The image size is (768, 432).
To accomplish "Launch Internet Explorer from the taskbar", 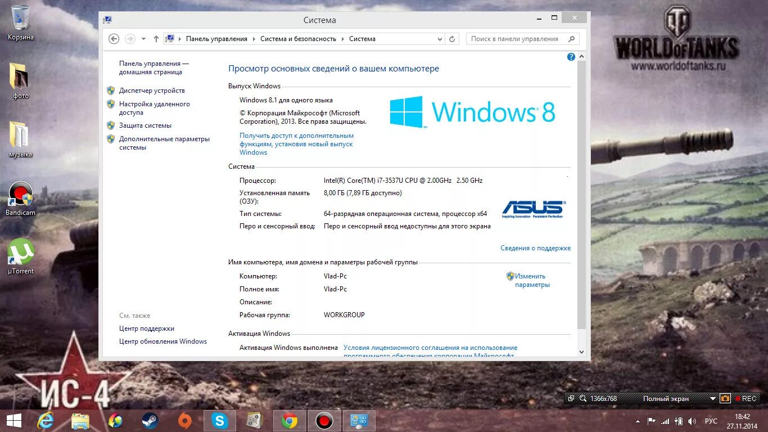I will (x=45, y=420).
